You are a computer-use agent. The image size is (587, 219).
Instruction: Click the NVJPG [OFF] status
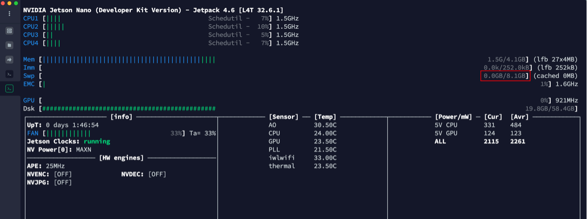click(x=63, y=182)
